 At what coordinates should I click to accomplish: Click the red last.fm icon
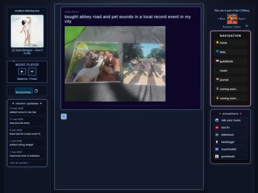(x=217, y=128)
